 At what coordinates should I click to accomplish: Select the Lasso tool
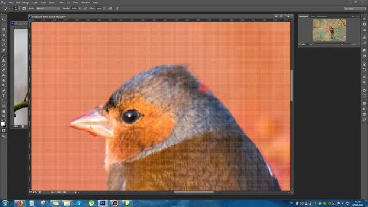pos(3,30)
